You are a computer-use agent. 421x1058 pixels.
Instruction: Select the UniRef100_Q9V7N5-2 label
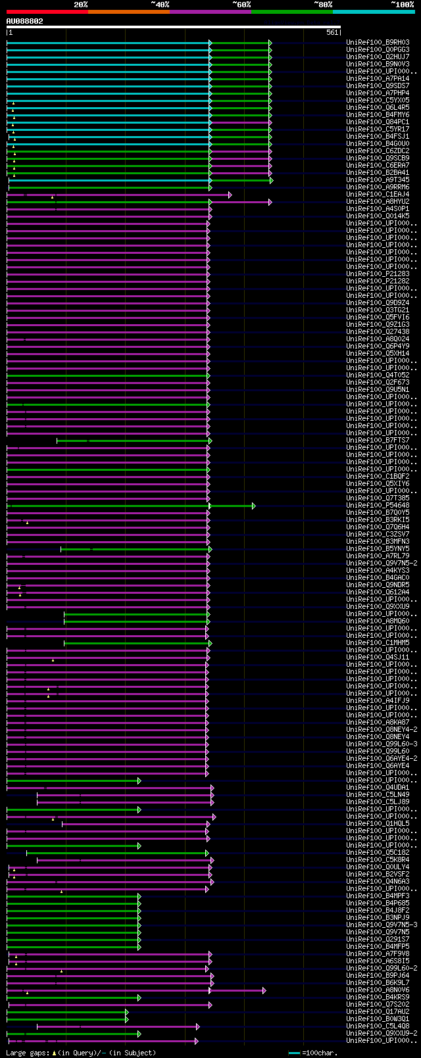coord(382,563)
